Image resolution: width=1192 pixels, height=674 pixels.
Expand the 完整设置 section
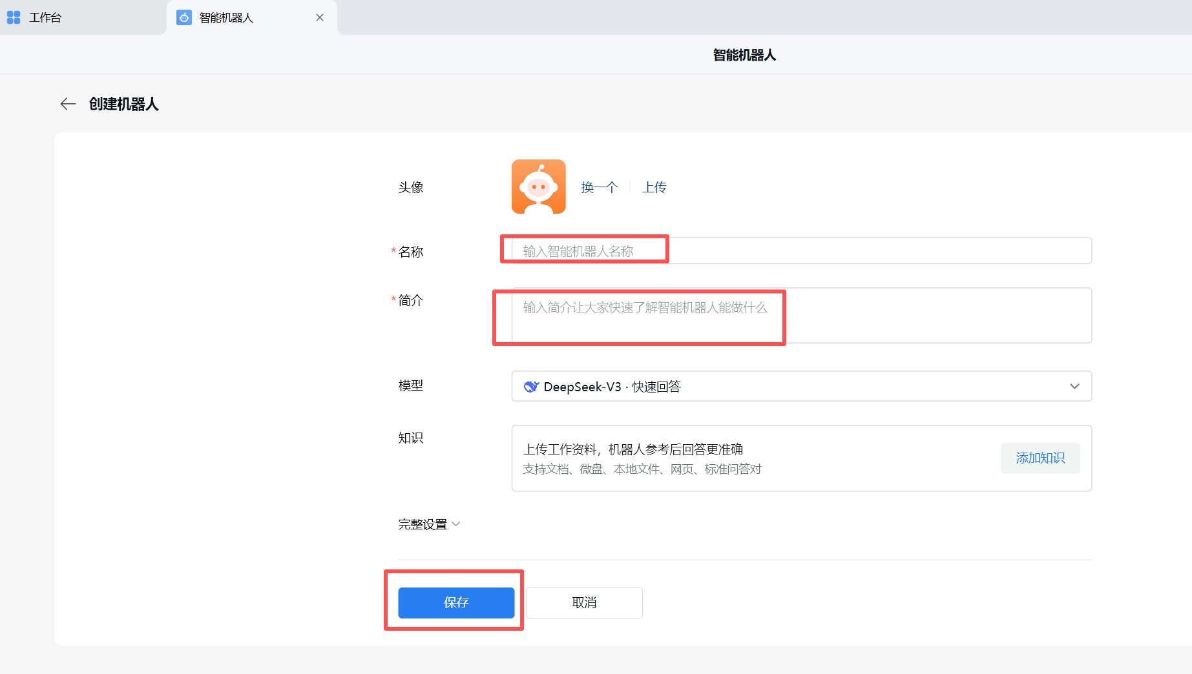(x=423, y=524)
